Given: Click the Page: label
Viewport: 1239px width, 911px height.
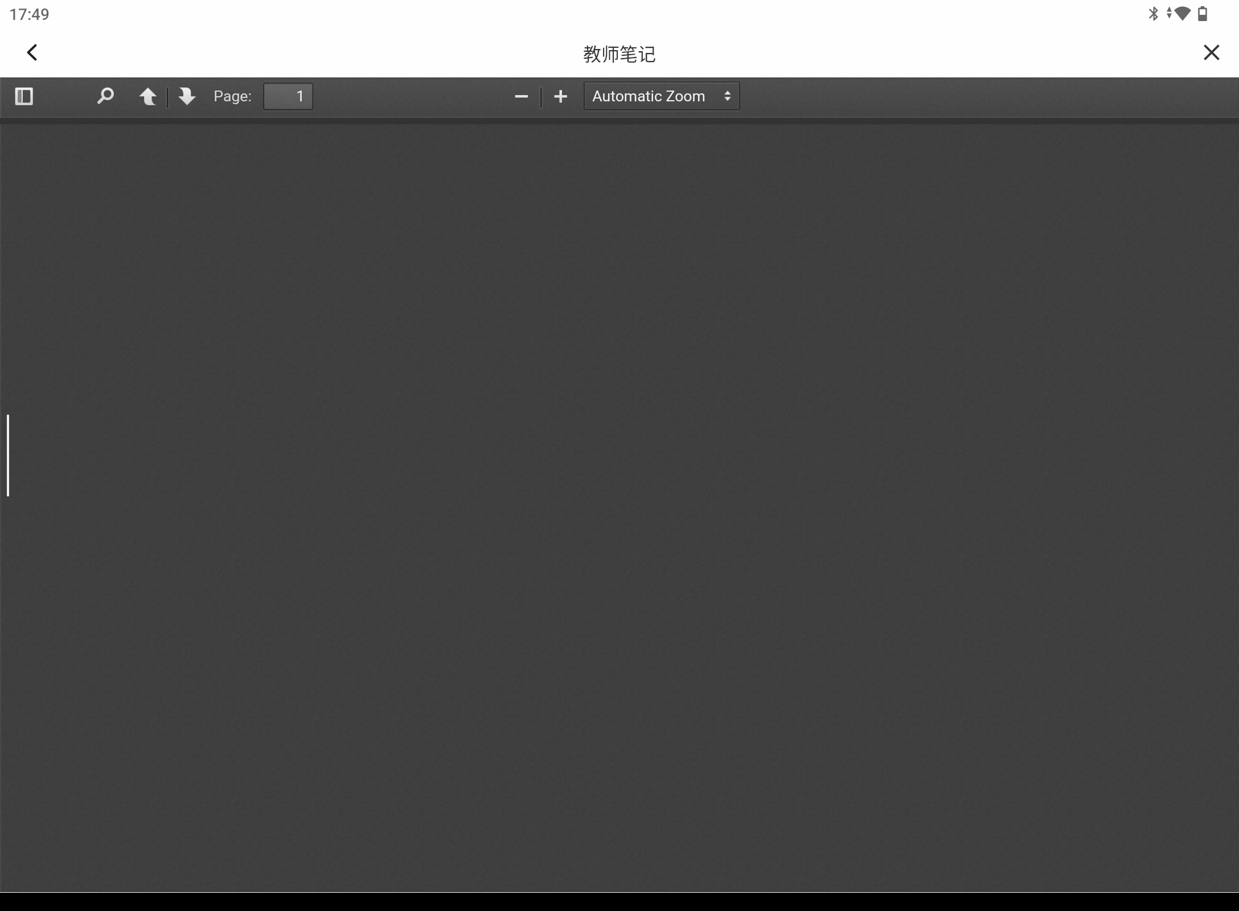Looking at the screenshot, I should tap(232, 96).
